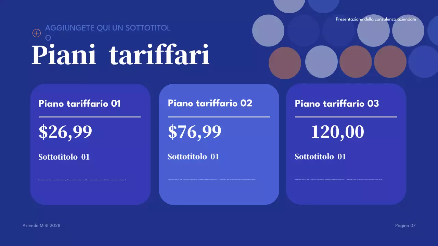Click the orange plus circle icon

pyautogui.click(x=36, y=33)
